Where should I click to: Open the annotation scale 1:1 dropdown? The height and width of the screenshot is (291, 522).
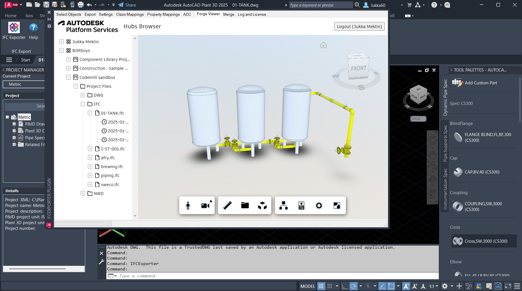click(x=434, y=286)
